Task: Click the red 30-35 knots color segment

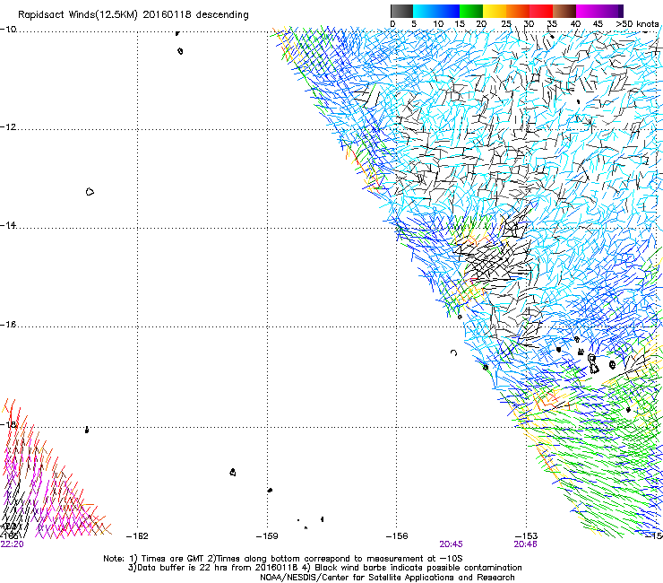Action: [541, 11]
